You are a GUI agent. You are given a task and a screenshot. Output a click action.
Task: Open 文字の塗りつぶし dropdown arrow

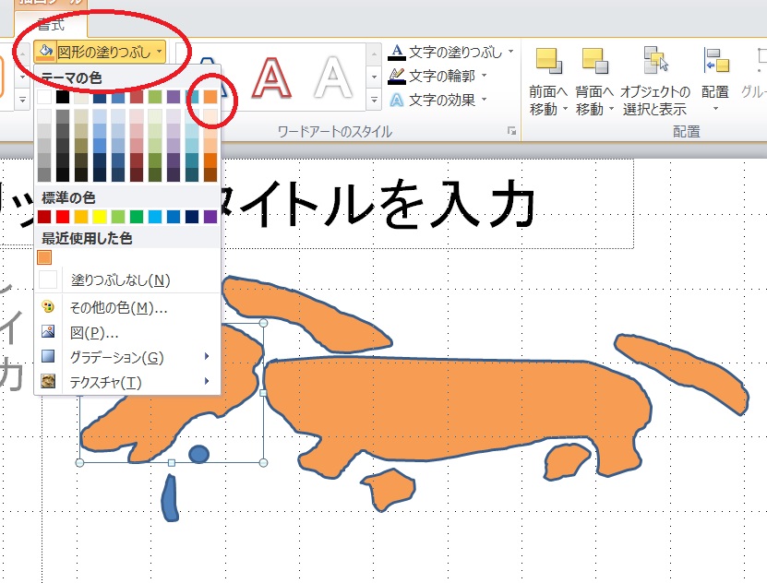point(510,51)
